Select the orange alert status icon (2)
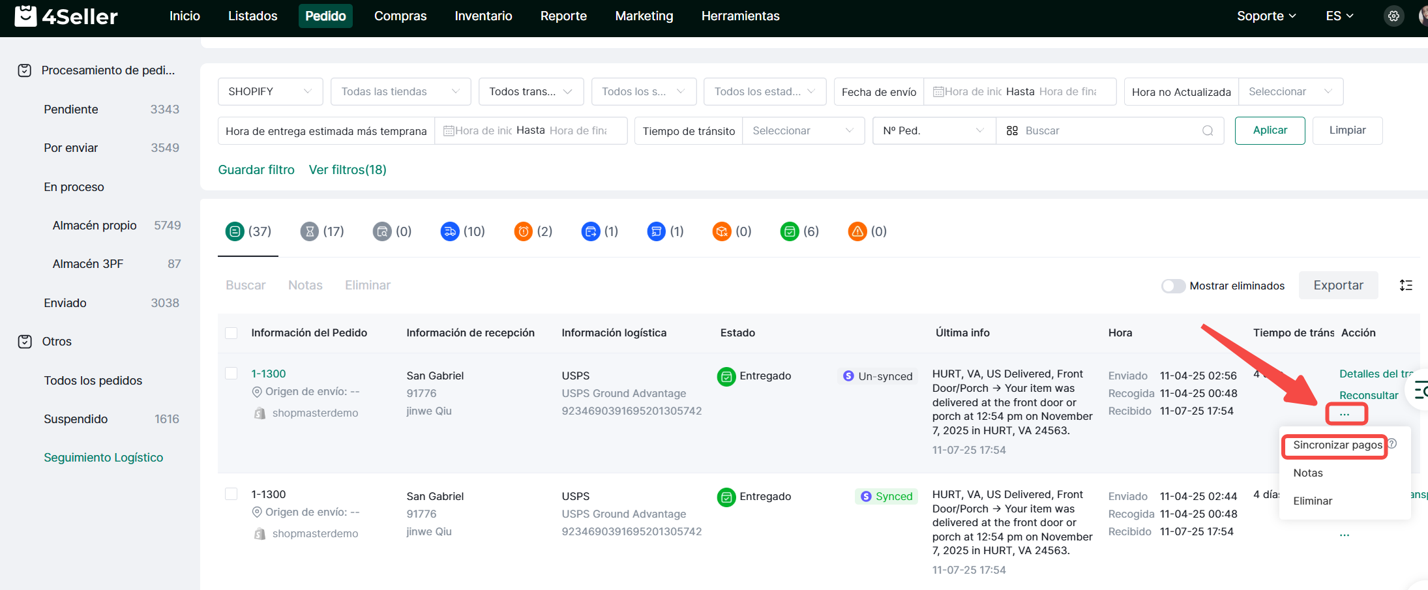This screenshot has width=1428, height=590. click(x=523, y=231)
